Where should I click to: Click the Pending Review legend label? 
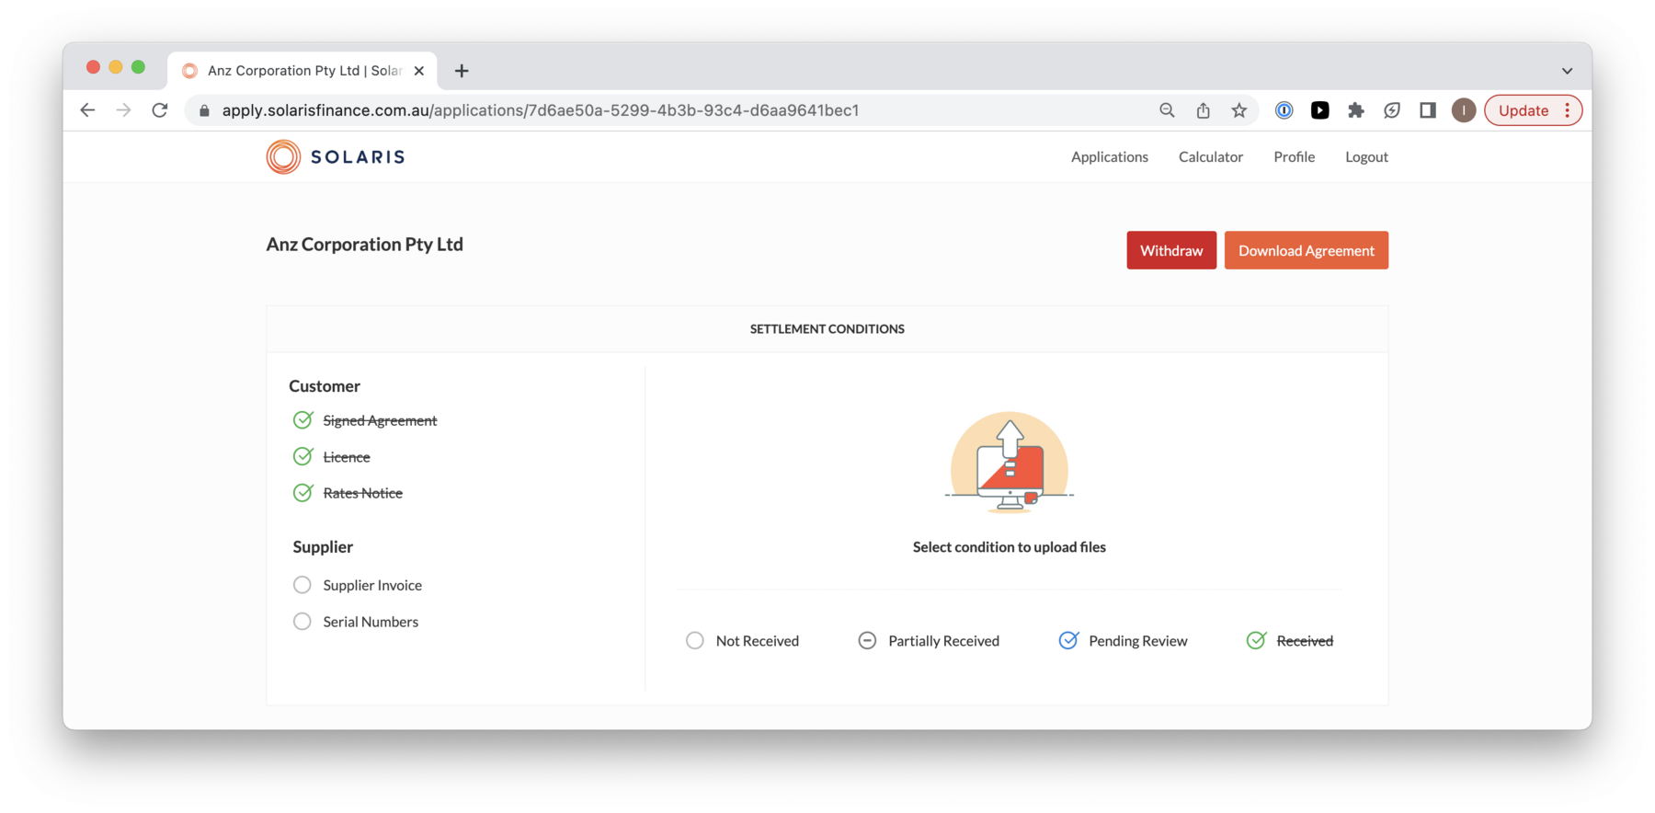(1138, 640)
